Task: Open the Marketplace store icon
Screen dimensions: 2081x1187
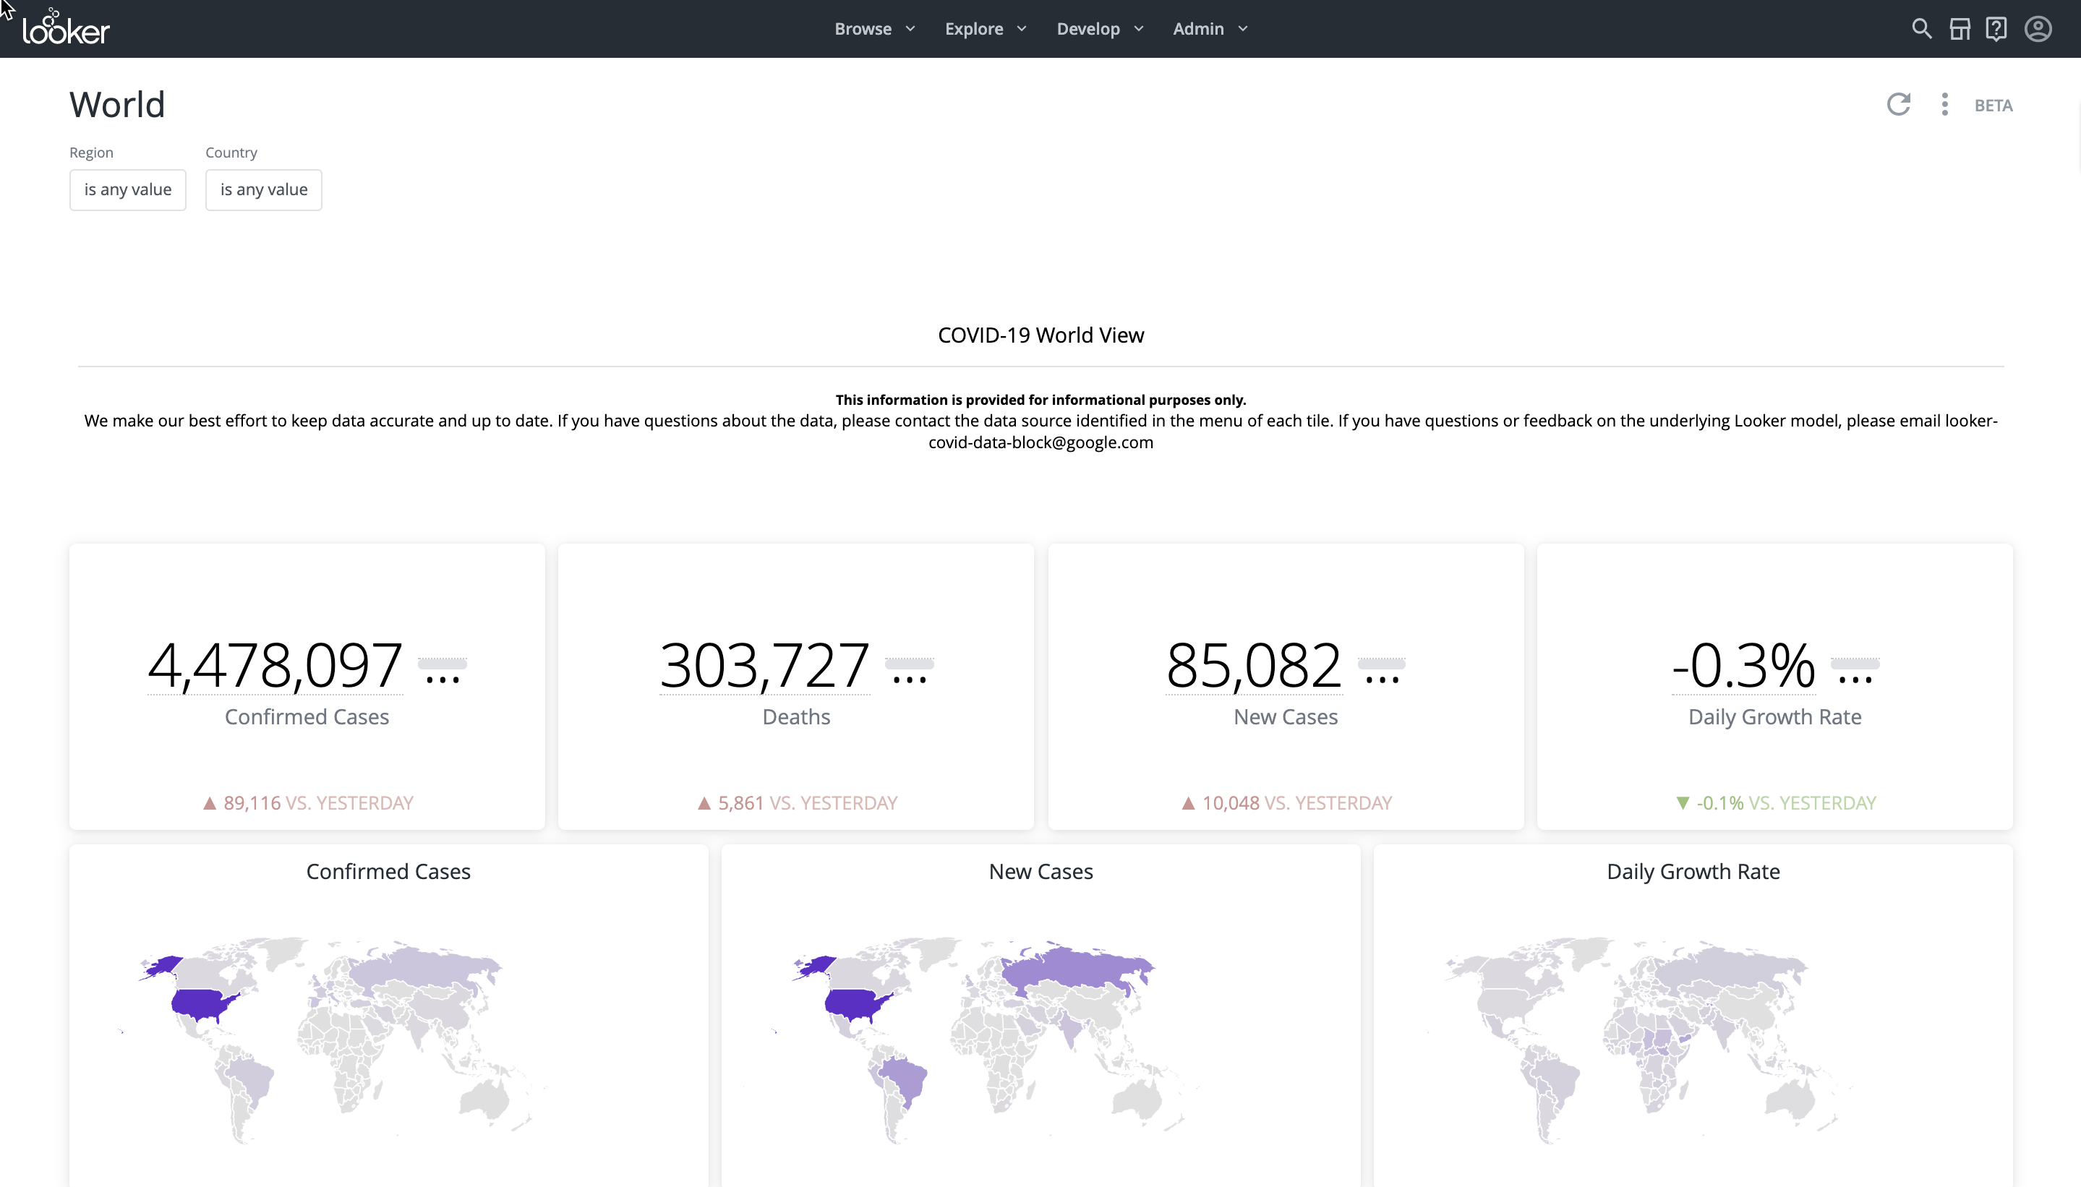Action: 1960,28
